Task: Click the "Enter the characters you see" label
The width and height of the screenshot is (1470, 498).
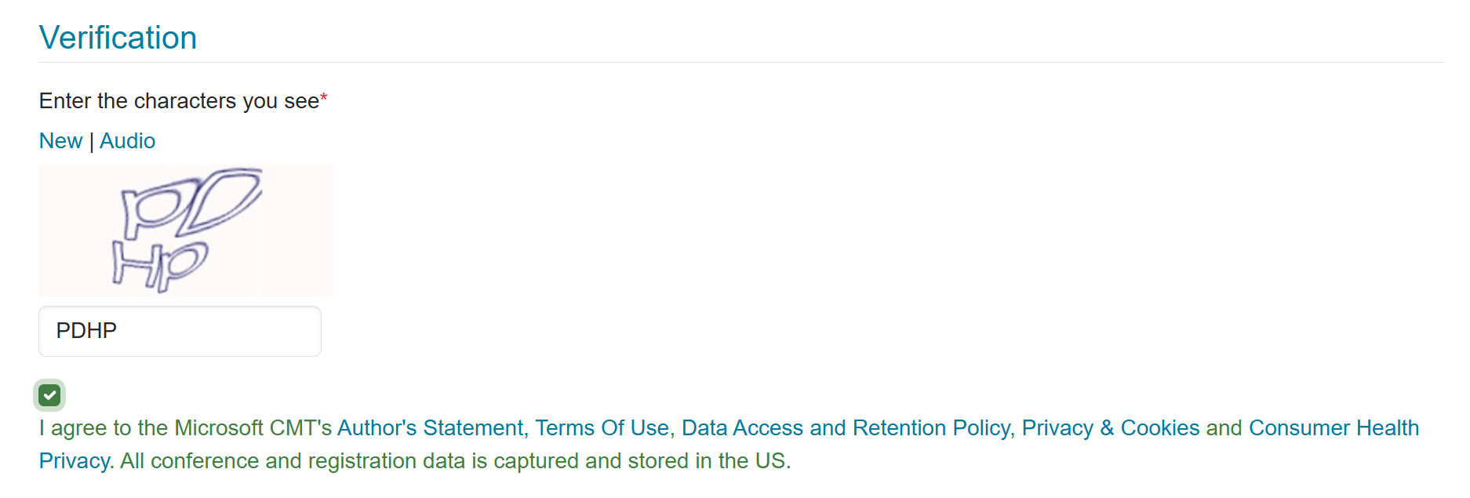Action: (x=179, y=101)
